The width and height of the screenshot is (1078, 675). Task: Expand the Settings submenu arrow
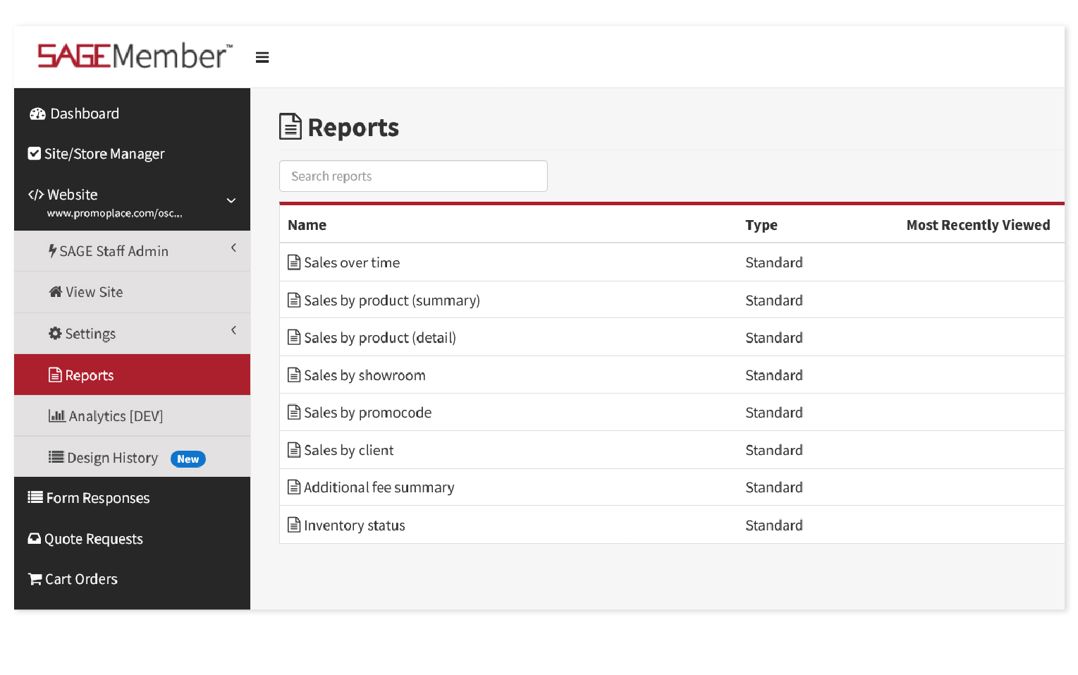(233, 331)
